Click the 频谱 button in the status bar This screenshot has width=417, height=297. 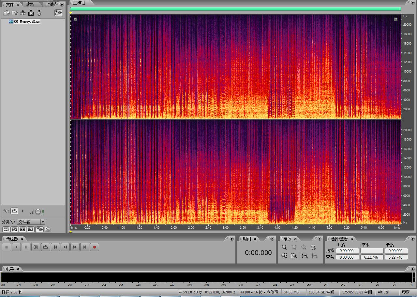pos(406,292)
